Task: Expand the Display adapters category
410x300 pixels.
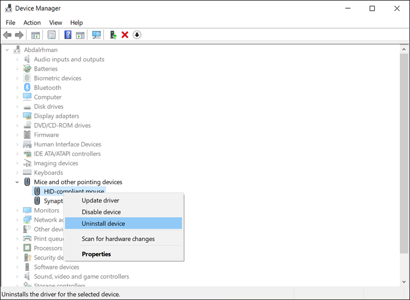Action: pos(17,116)
